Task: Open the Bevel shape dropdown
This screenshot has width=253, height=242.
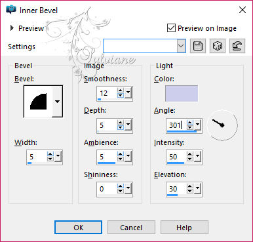Action: point(57,102)
